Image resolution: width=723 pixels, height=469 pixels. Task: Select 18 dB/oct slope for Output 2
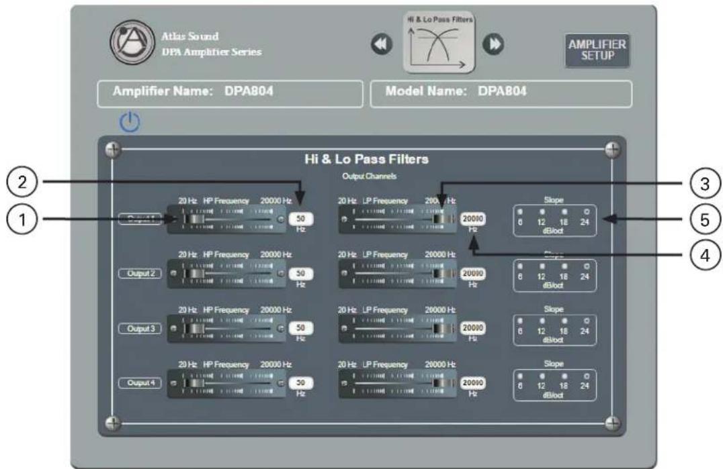click(x=564, y=266)
